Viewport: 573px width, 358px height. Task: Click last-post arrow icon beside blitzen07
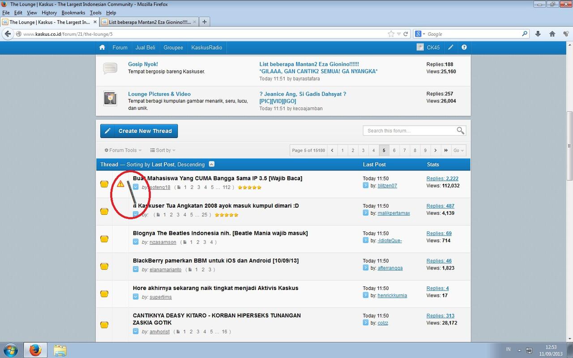pyautogui.click(x=366, y=186)
